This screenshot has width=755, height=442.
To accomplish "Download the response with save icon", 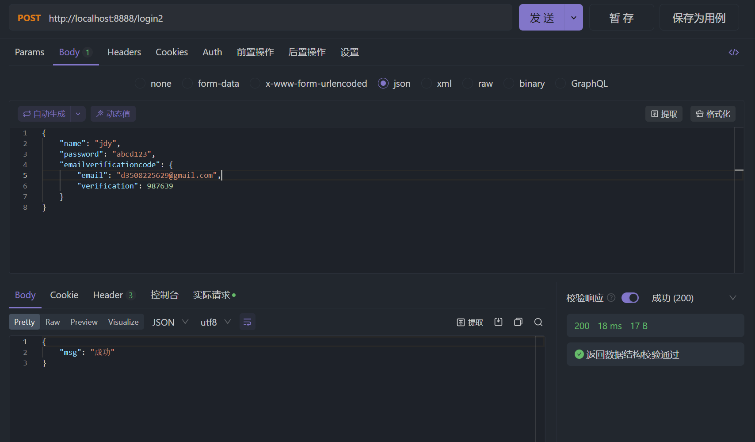I will pyautogui.click(x=499, y=322).
